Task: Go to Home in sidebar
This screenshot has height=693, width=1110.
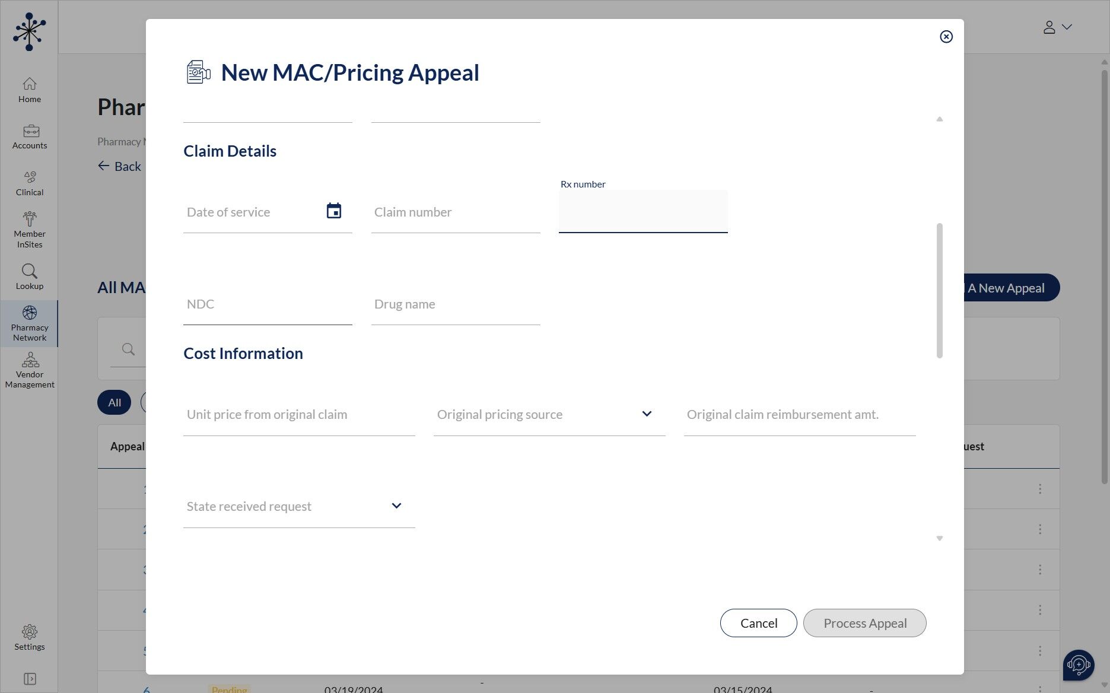Action: point(30,90)
